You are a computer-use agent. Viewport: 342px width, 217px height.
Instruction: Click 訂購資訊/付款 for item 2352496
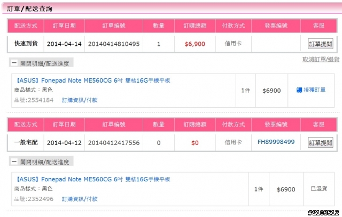click(80, 199)
